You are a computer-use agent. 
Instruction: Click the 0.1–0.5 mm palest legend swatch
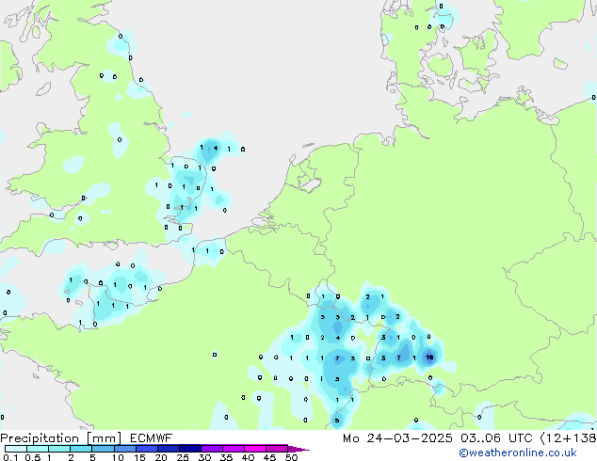16,449
